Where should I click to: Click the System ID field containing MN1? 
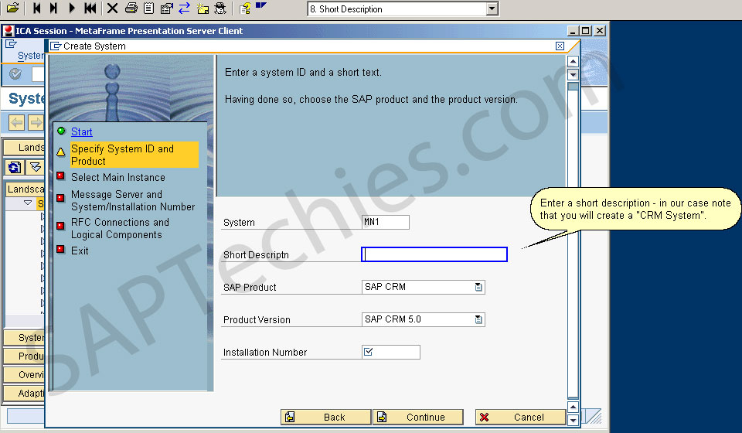[x=386, y=222]
